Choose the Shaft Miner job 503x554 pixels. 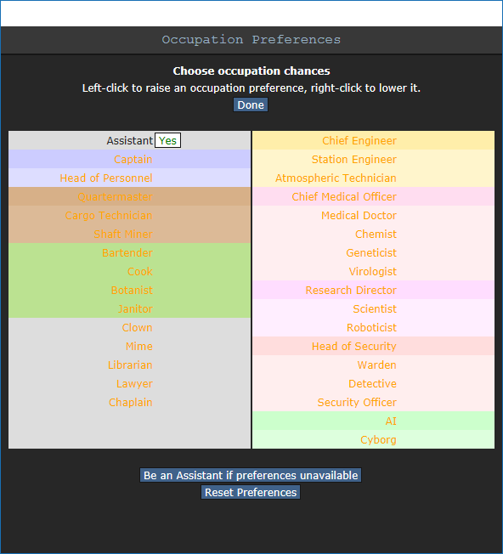(x=123, y=235)
